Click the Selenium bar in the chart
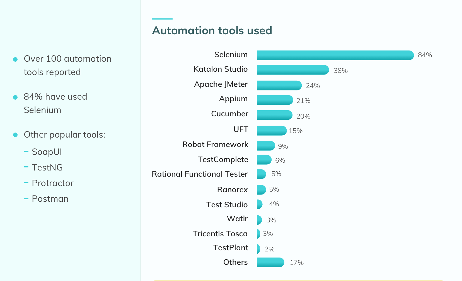This screenshot has width=462, height=281. coord(335,55)
